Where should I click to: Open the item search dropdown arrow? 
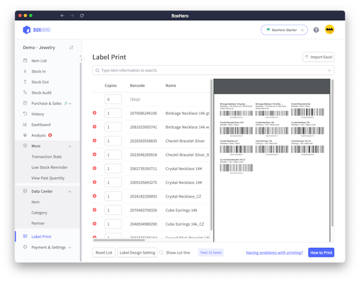329,70
